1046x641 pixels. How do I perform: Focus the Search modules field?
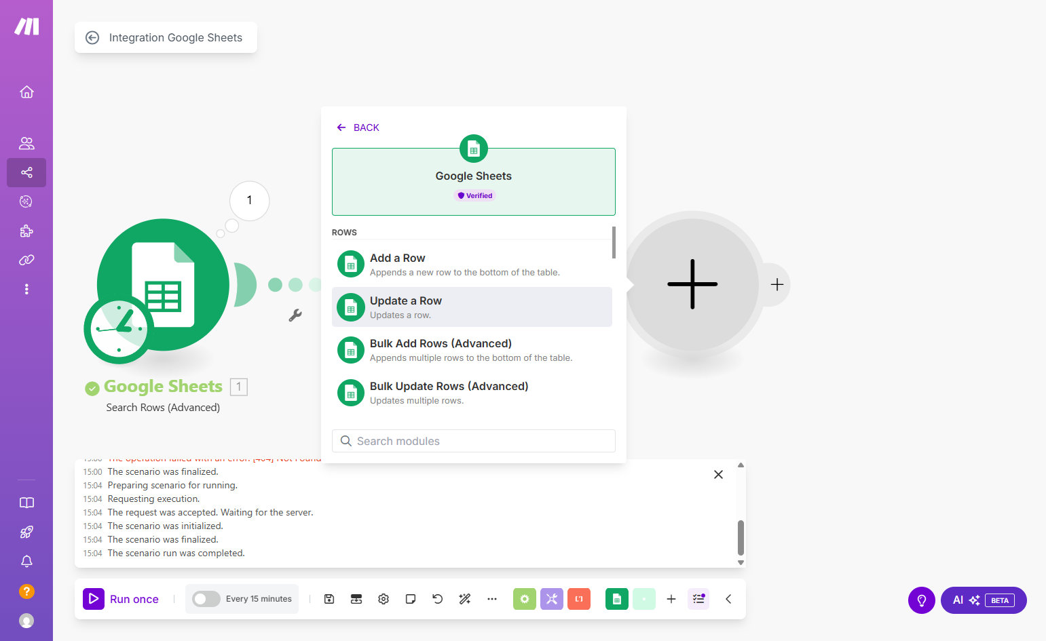(x=474, y=441)
